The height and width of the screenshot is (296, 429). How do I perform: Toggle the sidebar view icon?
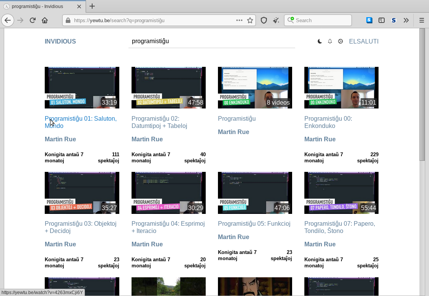click(x=382, y=20)
